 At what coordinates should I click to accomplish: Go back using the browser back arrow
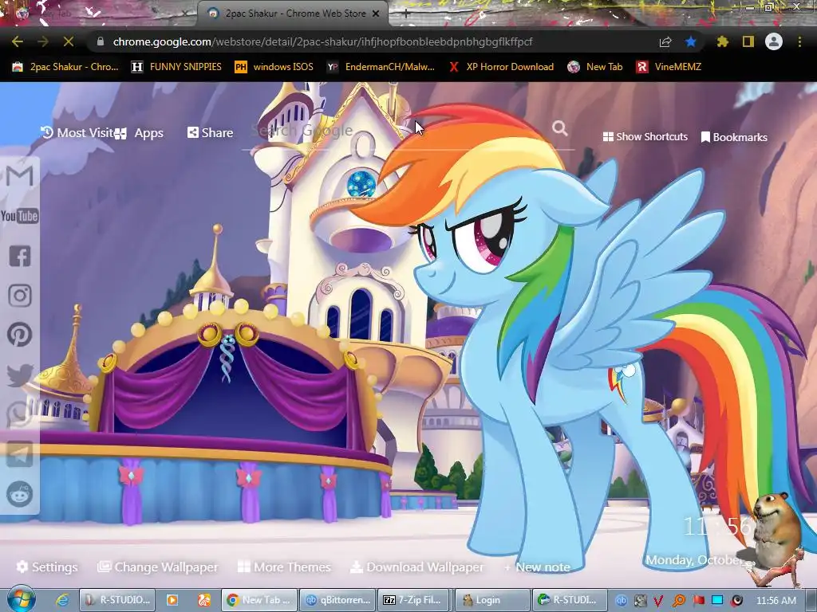[x=18, y=41]
